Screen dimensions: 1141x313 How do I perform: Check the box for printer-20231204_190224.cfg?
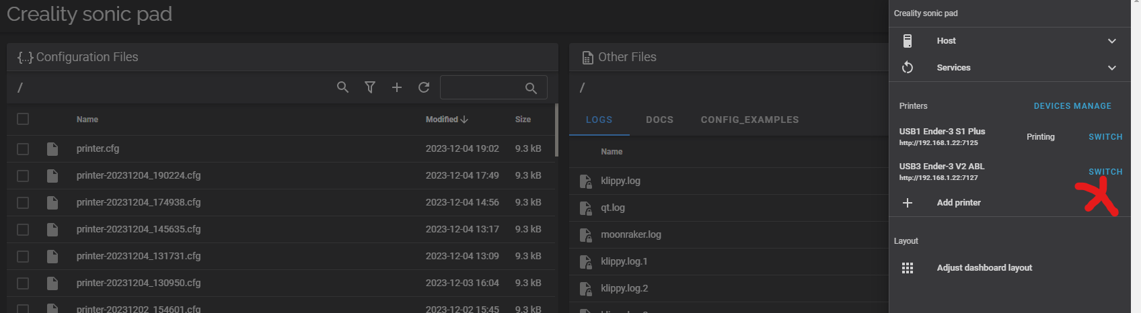pos(23,175)
